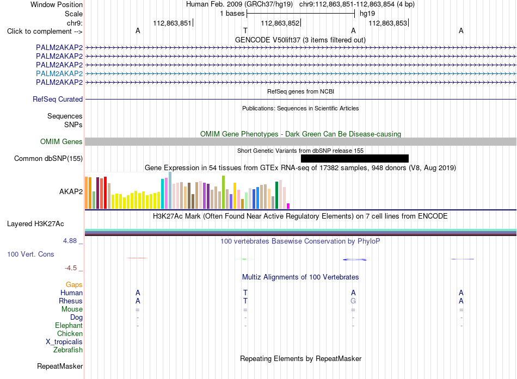Image resolution: width=517 pixels, height=379 pixels.
Task: Select the Mouse species row label
Action: [72, 309]
